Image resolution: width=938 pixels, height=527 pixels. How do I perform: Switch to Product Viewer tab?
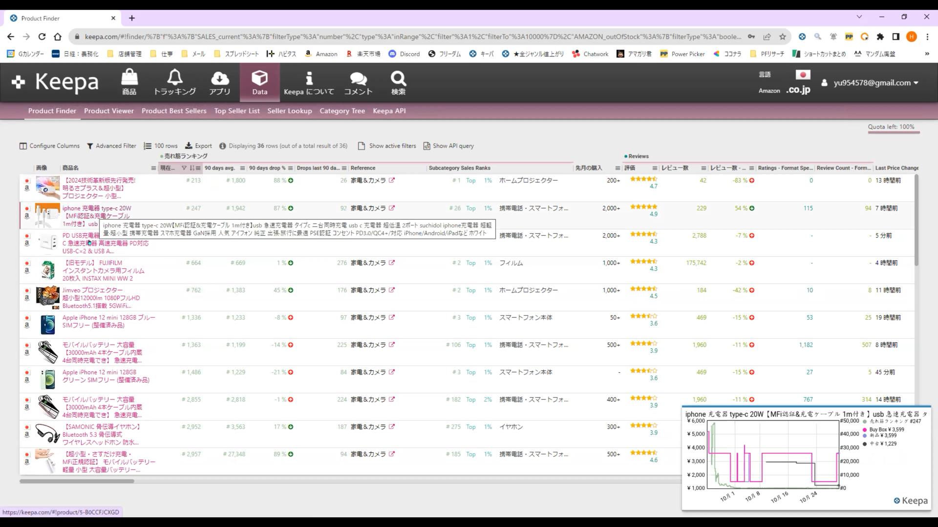point(108,111)
